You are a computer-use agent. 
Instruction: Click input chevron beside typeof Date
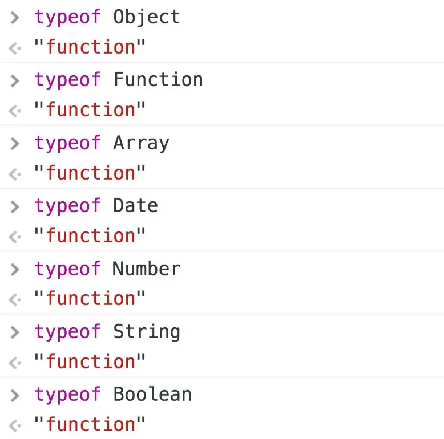click(15, 206)
